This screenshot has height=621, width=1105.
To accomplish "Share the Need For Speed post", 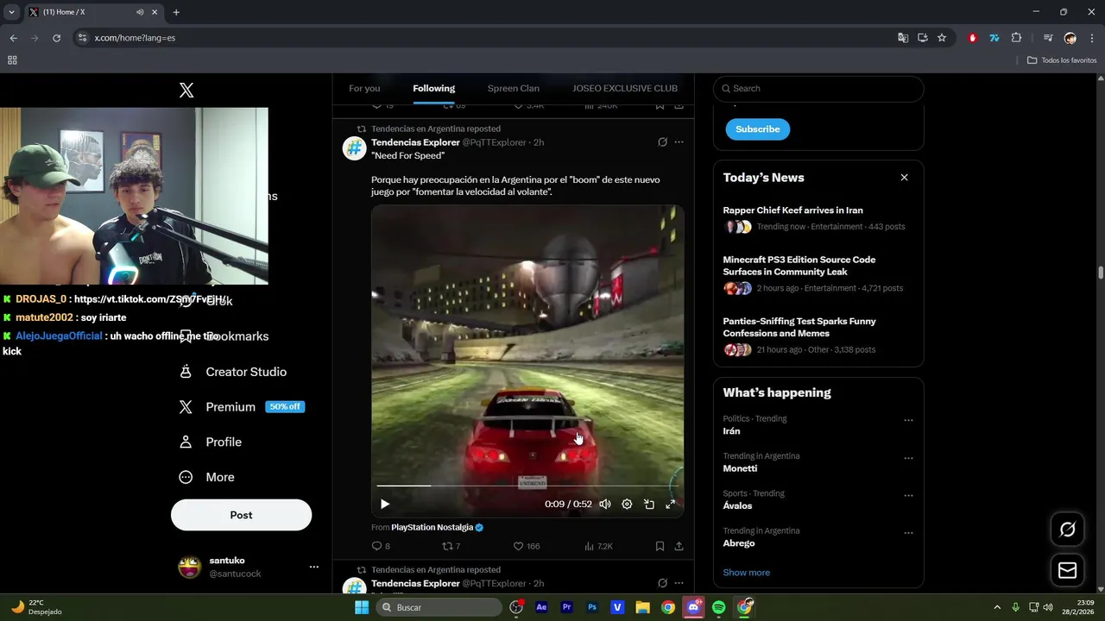I will click(x=679, y=546).
